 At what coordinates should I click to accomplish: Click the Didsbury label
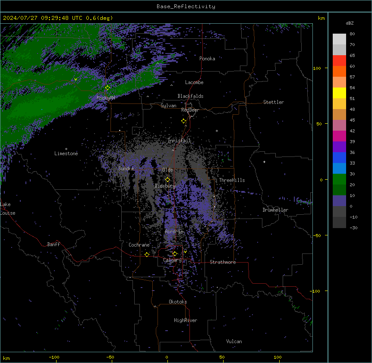click(165, 186)
